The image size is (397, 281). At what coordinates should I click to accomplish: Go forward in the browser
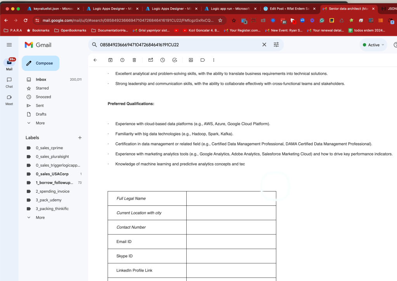(x=16, y=20)
